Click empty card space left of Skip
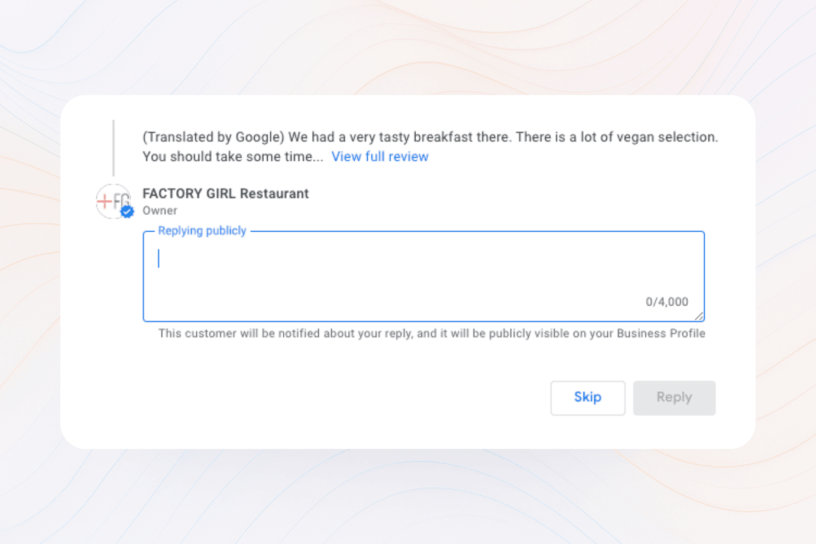This screenshot has width=816, height=544. 355,398
